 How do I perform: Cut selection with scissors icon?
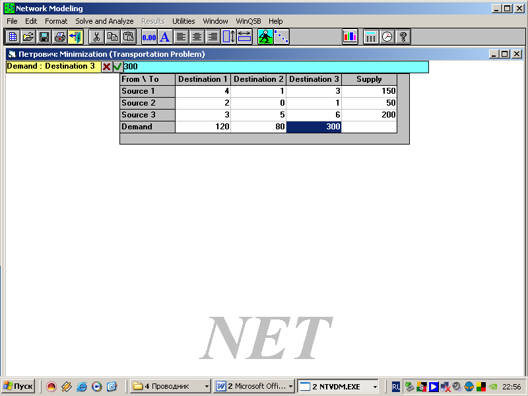coord(96,37)
